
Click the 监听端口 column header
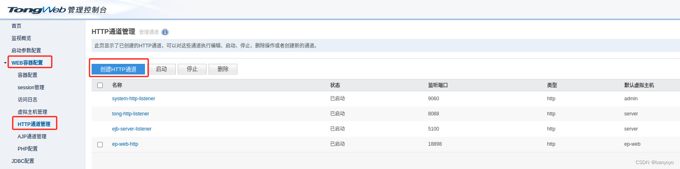438,85
